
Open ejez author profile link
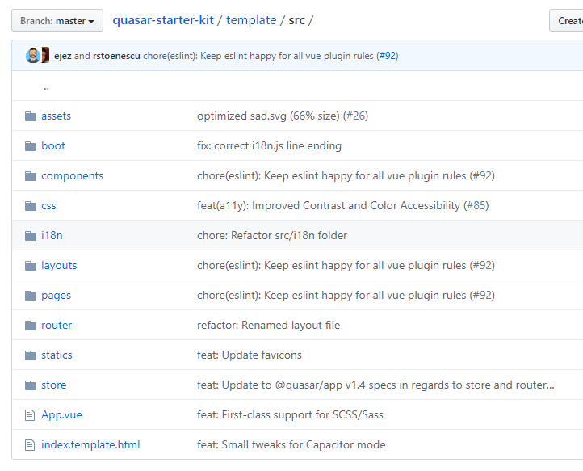63,56
